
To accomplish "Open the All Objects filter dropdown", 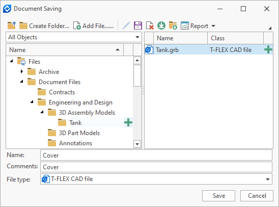I will pyautogui.click(x=74, y=37).
